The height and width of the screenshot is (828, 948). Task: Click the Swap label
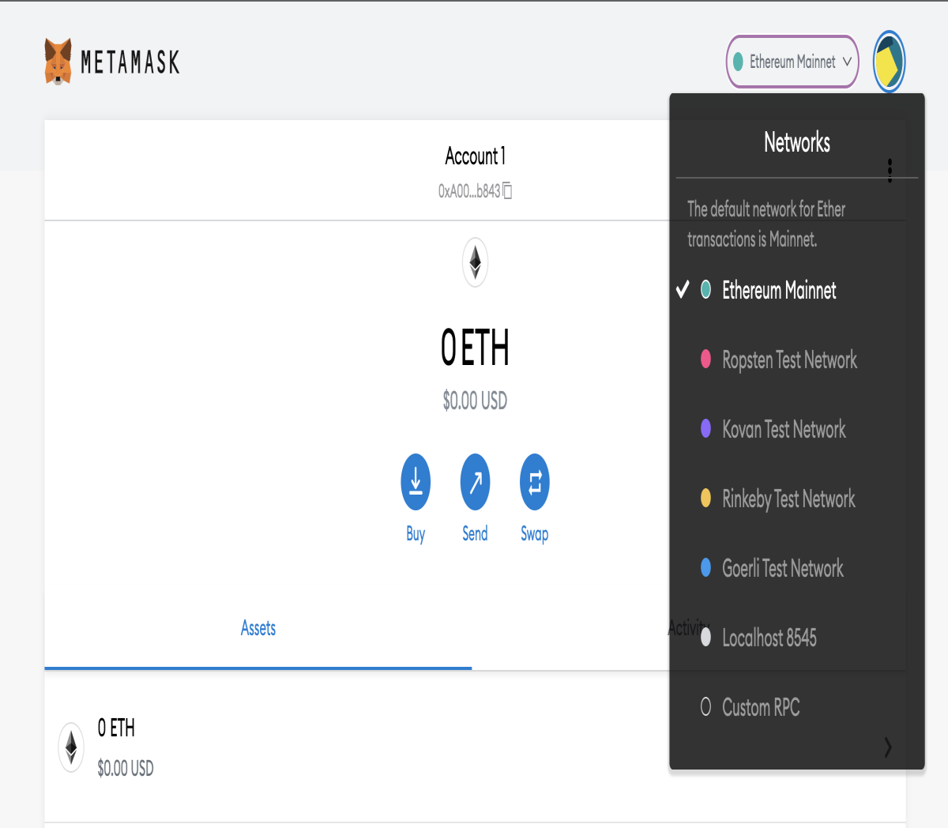[534, 535]
